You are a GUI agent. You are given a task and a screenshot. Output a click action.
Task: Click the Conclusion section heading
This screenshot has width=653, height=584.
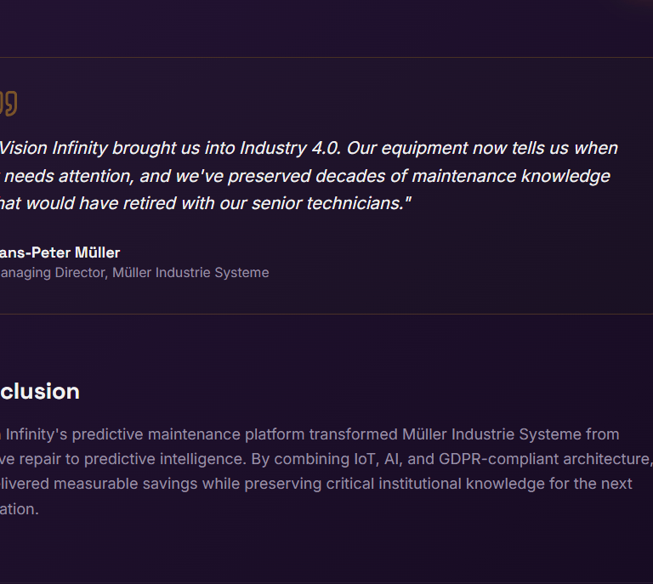tap(40, 391)
